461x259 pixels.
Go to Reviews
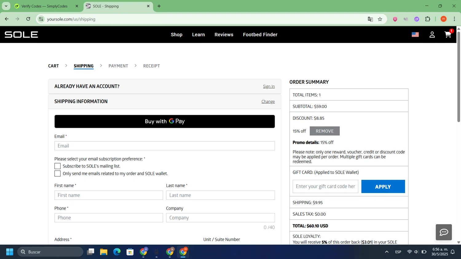(x=224, y=35)
